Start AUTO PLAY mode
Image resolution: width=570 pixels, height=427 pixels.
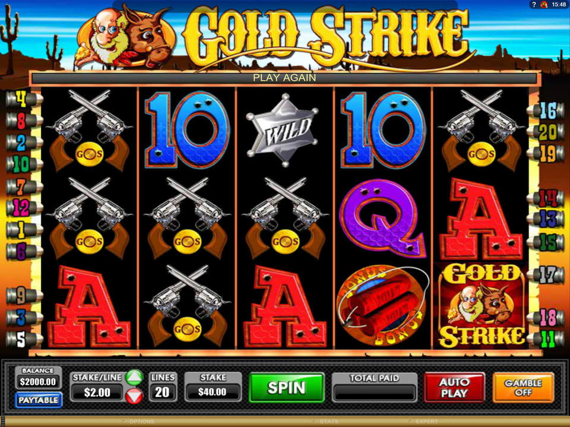click(454, 388)
